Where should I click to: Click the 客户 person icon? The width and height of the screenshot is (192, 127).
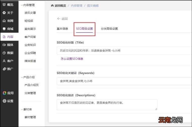(x=4, y=61)
